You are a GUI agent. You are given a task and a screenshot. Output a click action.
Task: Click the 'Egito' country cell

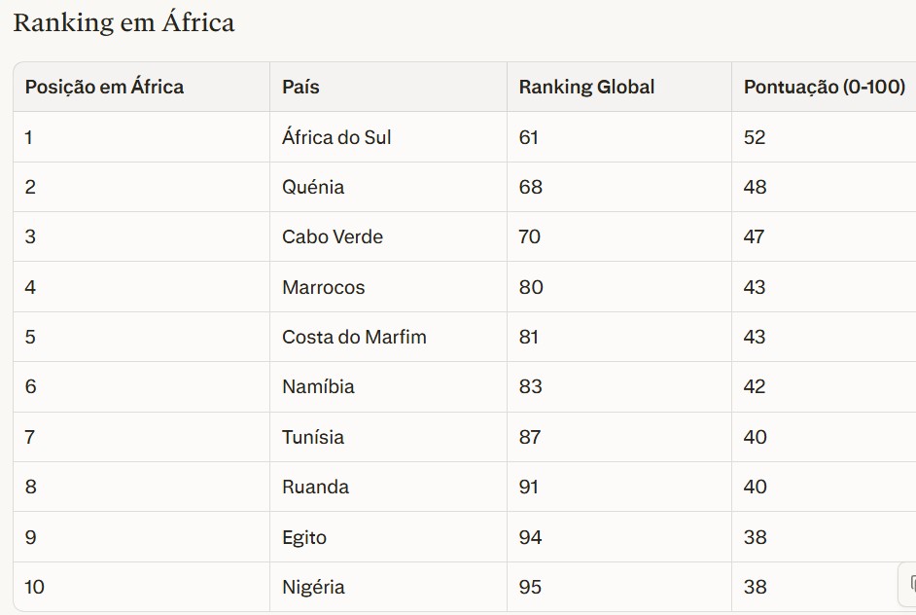pos(304,537)
